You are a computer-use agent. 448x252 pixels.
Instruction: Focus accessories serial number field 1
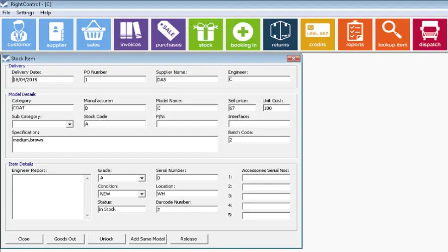[x=266, y=177]
